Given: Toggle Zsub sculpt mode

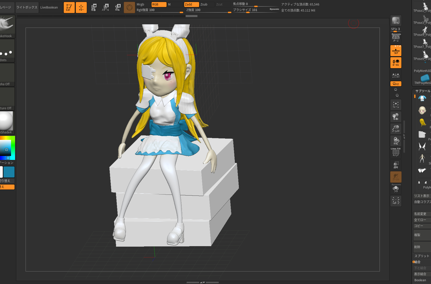Looking at the screenshot, I should click(207, 5).
